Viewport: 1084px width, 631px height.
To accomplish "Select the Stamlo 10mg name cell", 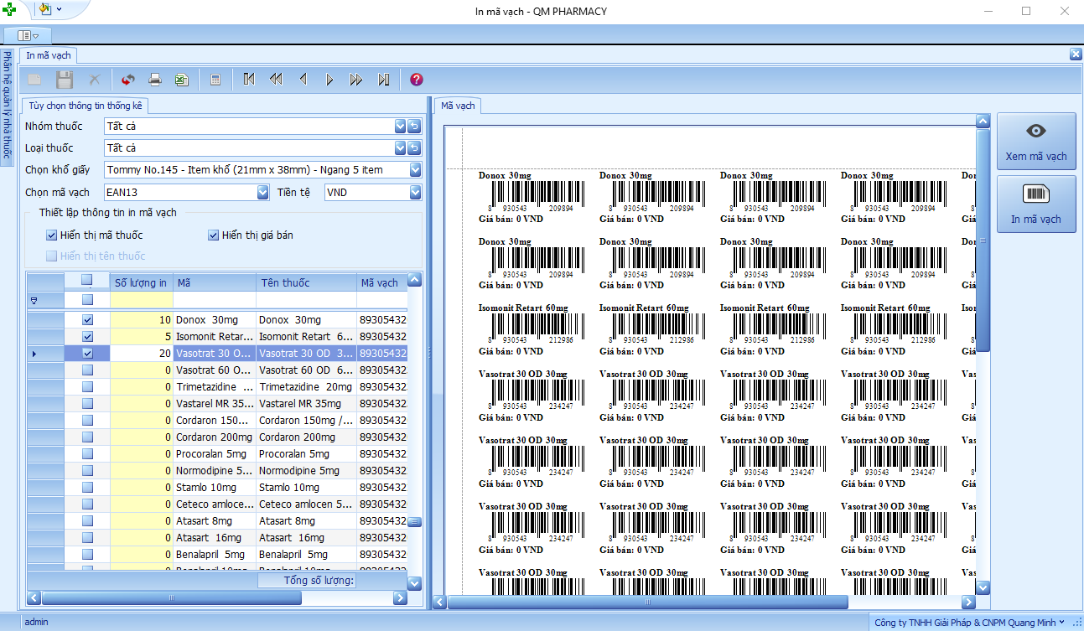I will click(306, 488).
